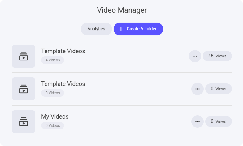This screenshot has width=243, height=146.
Task: Open the Analytics page
Action: pyautogui.click(x=96, y=29)
